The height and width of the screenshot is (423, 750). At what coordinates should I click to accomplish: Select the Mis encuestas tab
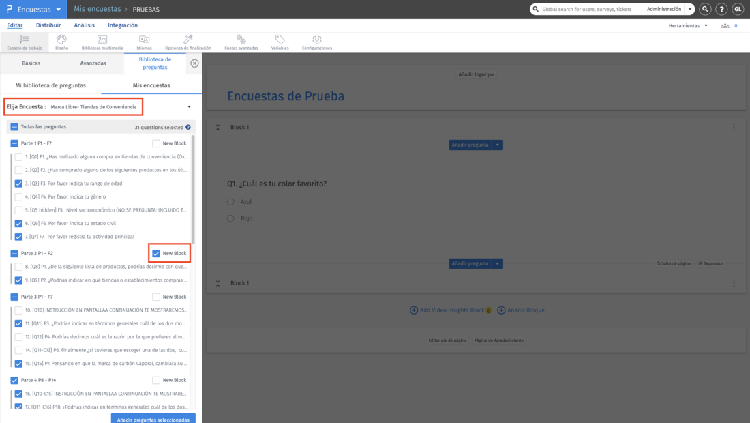coord(151,85)
